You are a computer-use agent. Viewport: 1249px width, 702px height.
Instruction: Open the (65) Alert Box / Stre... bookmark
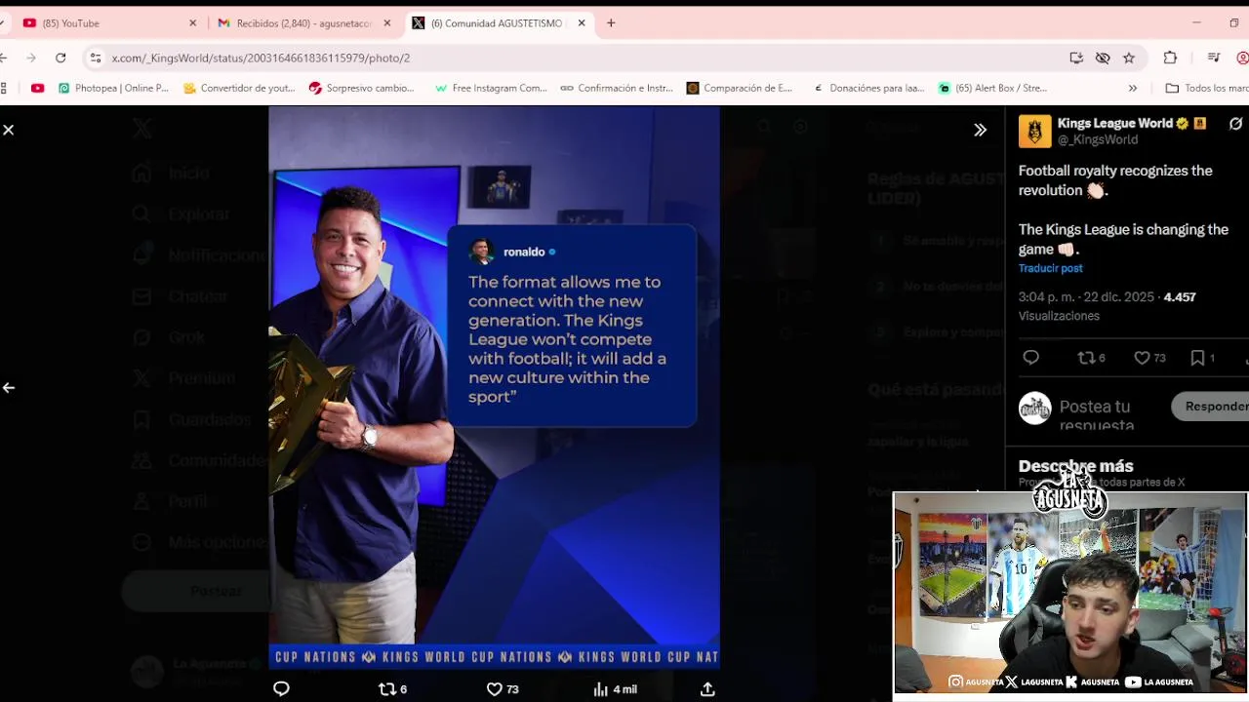pyautogui.click(x=992, y=88)
